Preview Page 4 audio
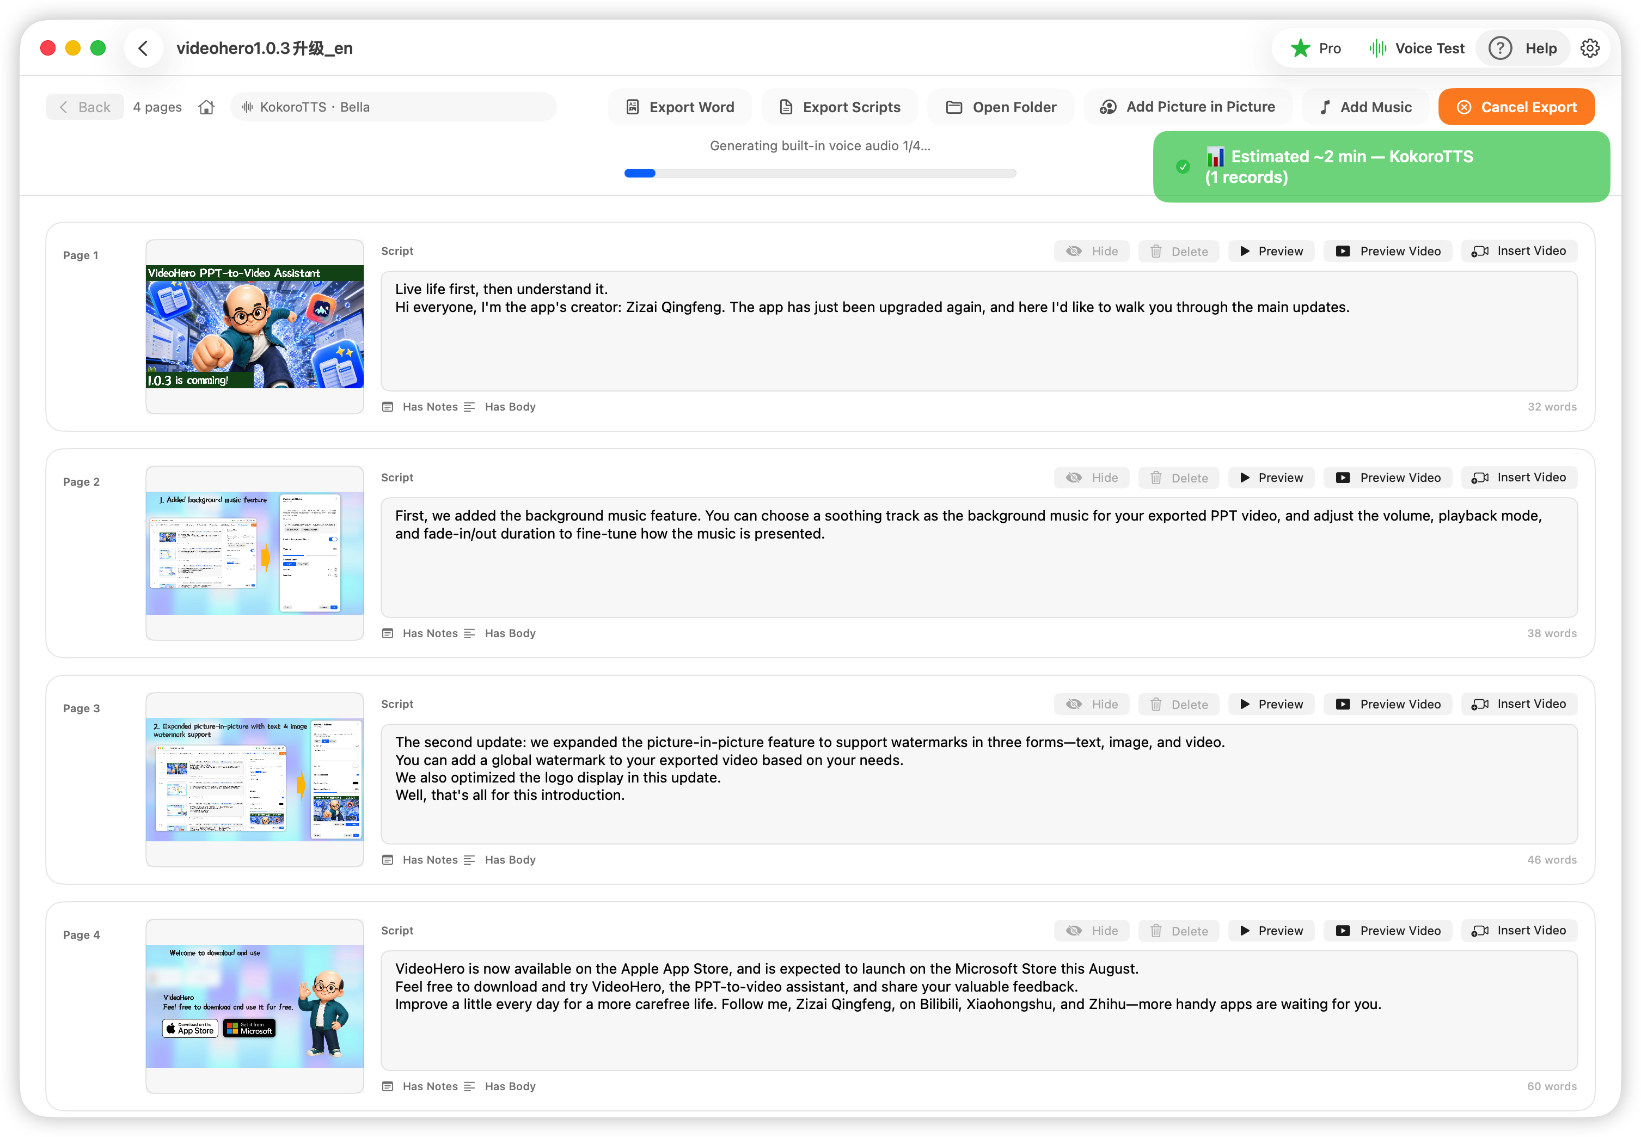Image resolution: width=1641 pixels, height=1137 pixels. pos(1271,931)
